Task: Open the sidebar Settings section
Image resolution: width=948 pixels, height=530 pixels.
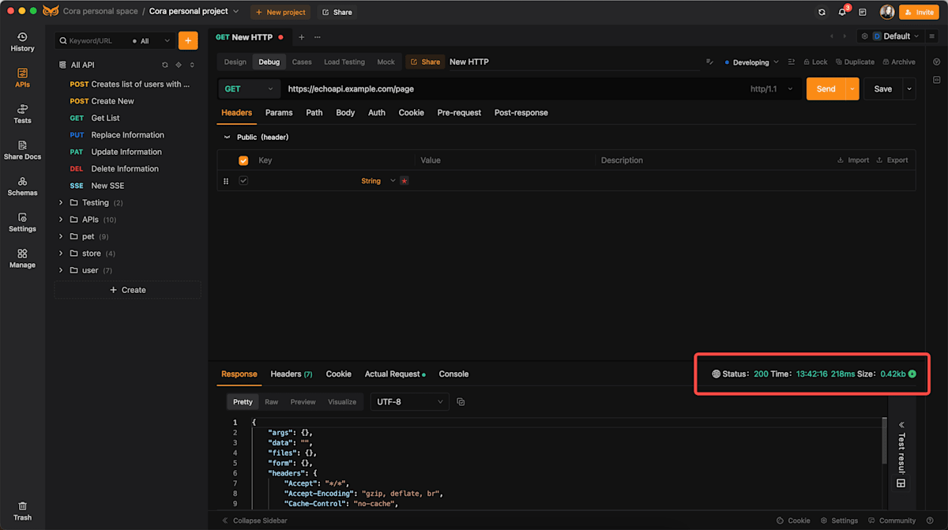Action: pyautogui.click(x=22, y=223)
